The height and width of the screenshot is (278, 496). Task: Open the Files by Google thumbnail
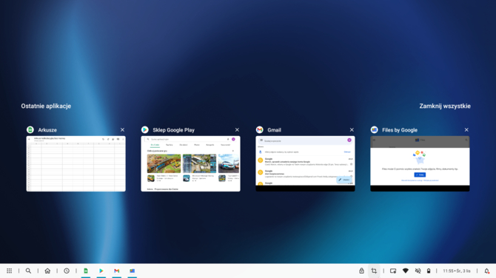[420, 163]
